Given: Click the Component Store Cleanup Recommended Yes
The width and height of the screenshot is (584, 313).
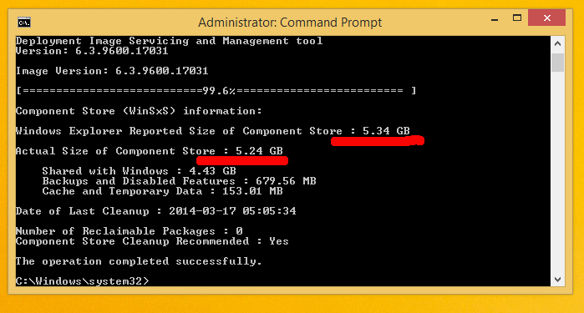Looking at the screenshot, I should [x=152, y=241].
